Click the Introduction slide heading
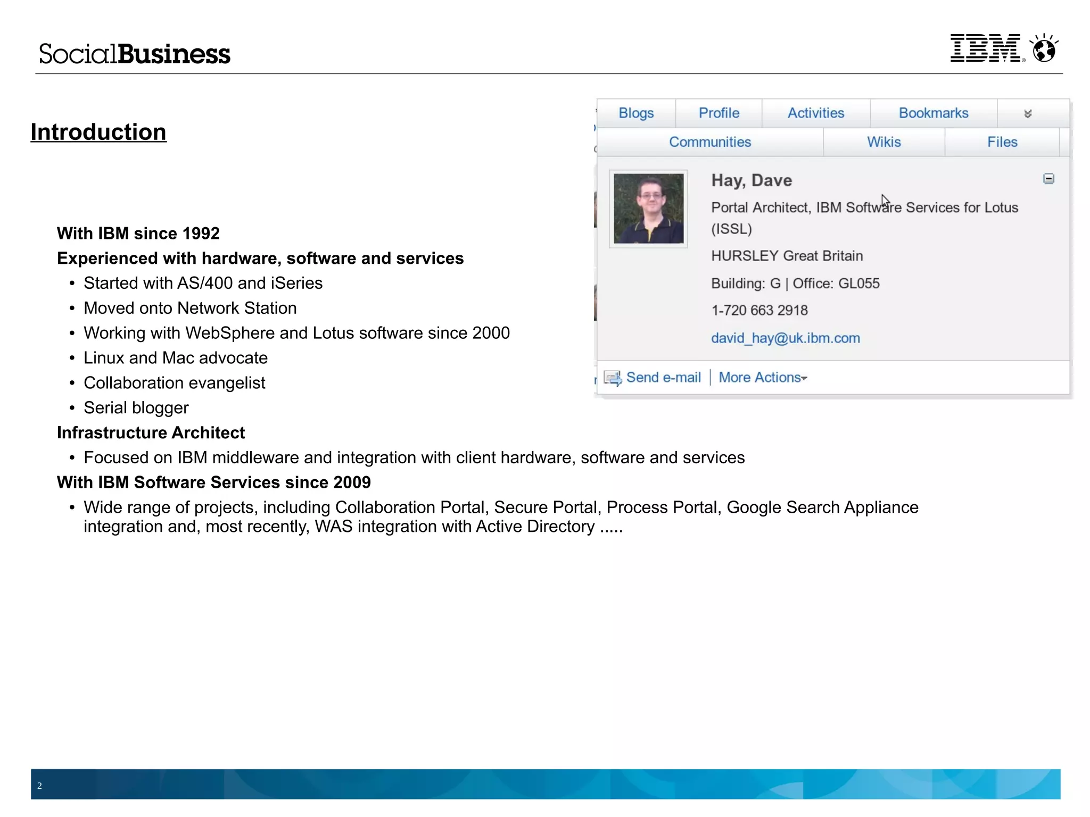Viewport: 1090px width, 817px height. (x=98, y=132)
